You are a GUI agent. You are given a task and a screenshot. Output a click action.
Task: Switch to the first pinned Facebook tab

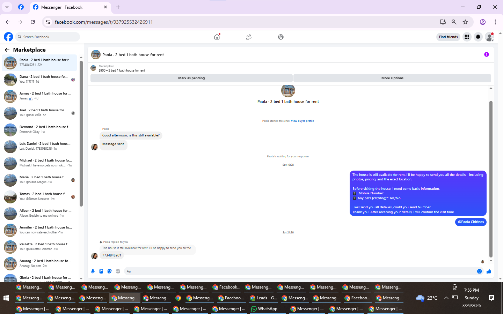coord(21,7)
